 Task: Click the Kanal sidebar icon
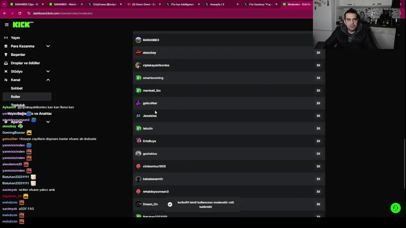coord(6,80)
